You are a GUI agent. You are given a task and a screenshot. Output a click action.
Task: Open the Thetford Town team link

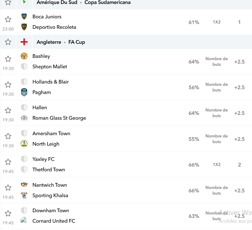[x=49, y=170]
